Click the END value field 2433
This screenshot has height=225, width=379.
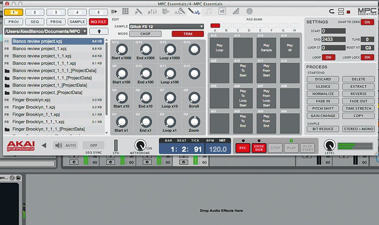tap(334, 39)
